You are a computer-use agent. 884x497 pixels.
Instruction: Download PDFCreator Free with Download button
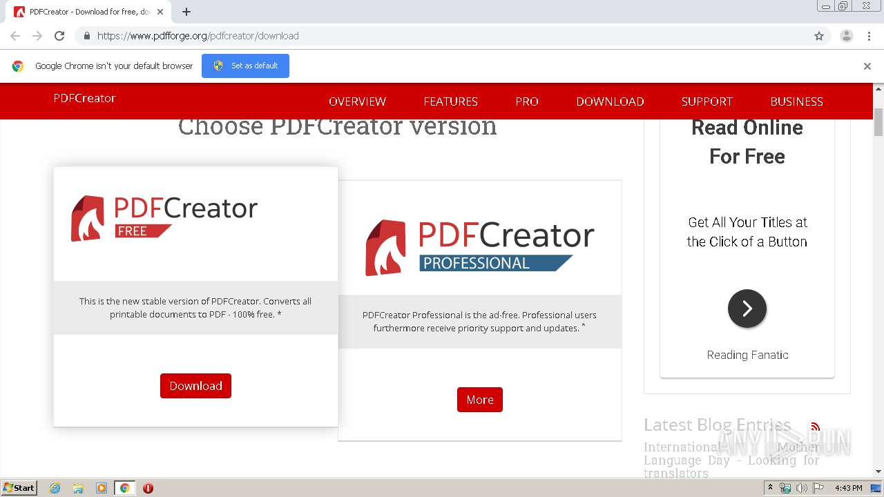[x=195, y=386]
